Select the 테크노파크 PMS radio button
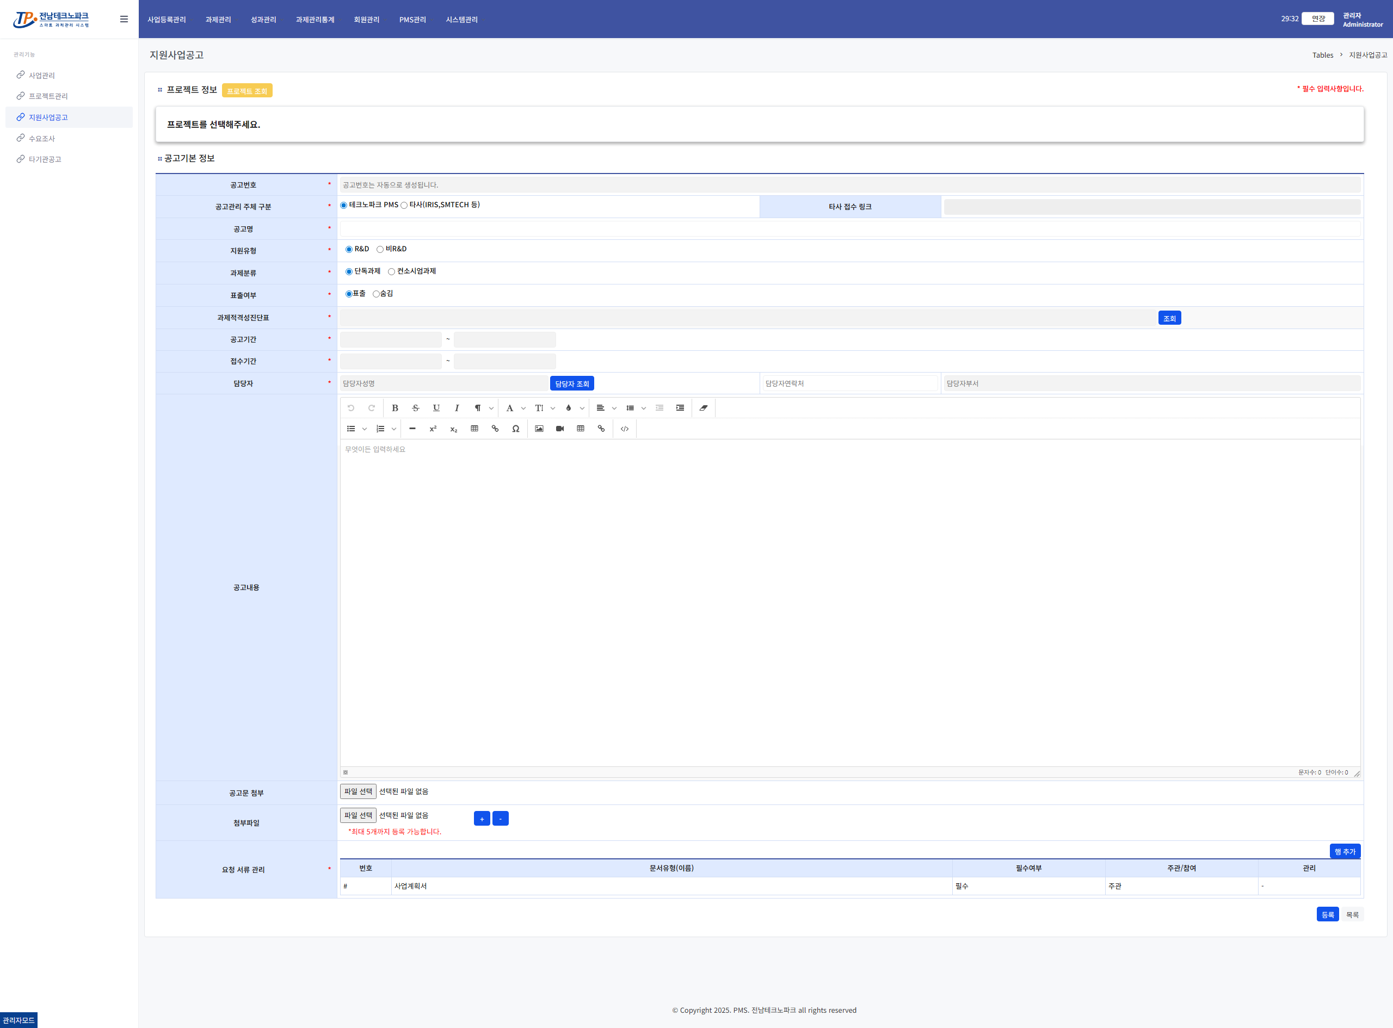Screen dimensions: 1393x1028 tap(343, 206)
